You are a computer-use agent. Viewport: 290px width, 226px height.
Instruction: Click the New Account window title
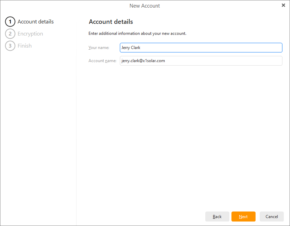(145, 6)
